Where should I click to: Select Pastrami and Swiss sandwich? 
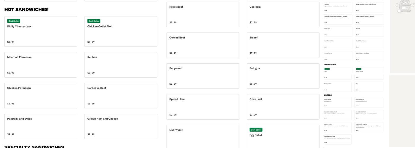41,126
